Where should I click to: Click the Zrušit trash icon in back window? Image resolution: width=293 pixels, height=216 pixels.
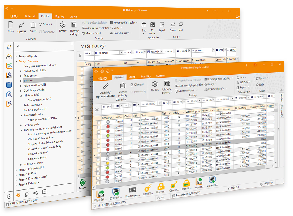(x=33, y=25)
